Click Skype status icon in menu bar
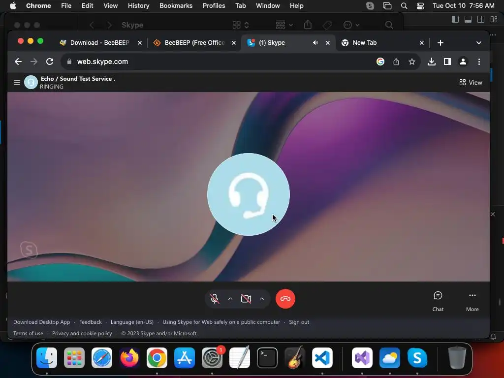The image size is (504, 378). (x=370, y=6)
